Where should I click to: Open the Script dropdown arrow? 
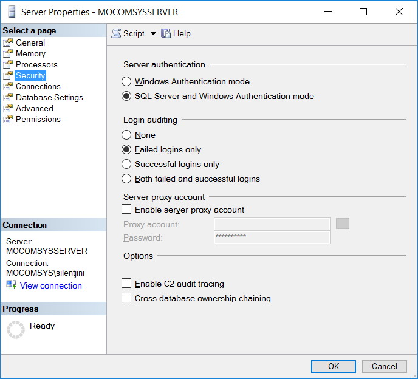(153, 33)
